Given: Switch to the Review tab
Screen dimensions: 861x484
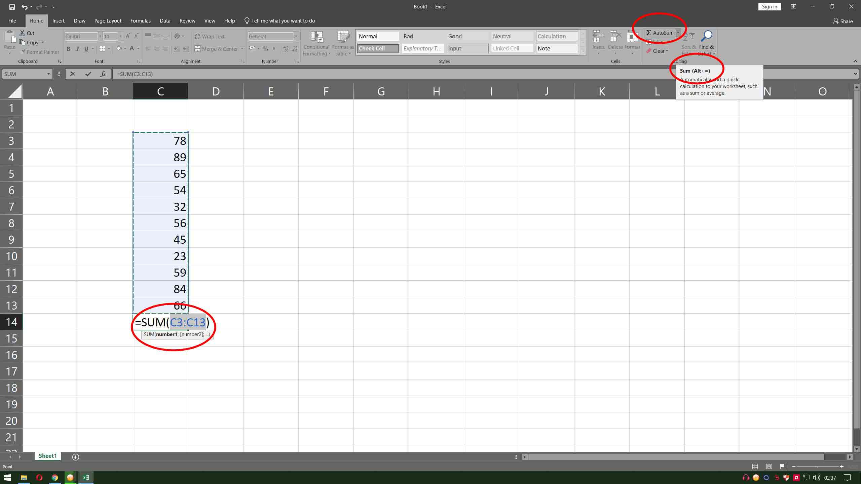Looking at the screenshot, I should 187,21.
